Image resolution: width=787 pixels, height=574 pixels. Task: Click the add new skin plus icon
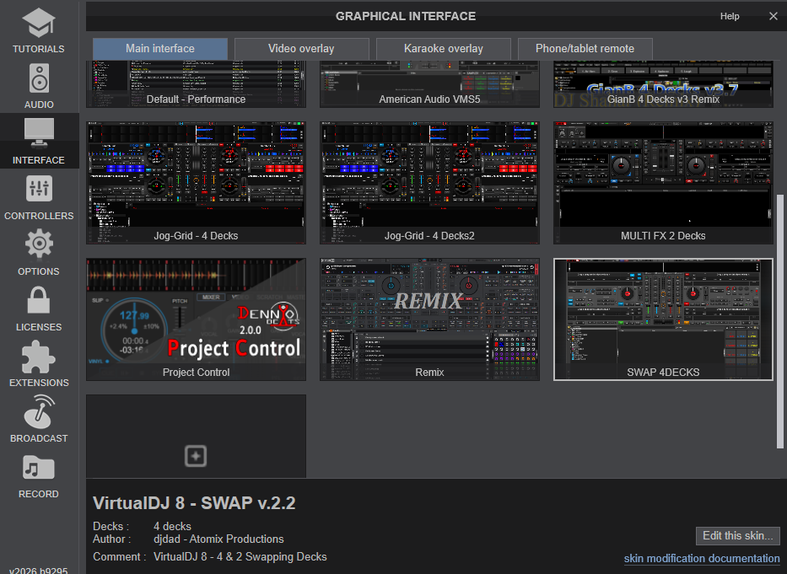pyautogui.click(x=196, y=456)
